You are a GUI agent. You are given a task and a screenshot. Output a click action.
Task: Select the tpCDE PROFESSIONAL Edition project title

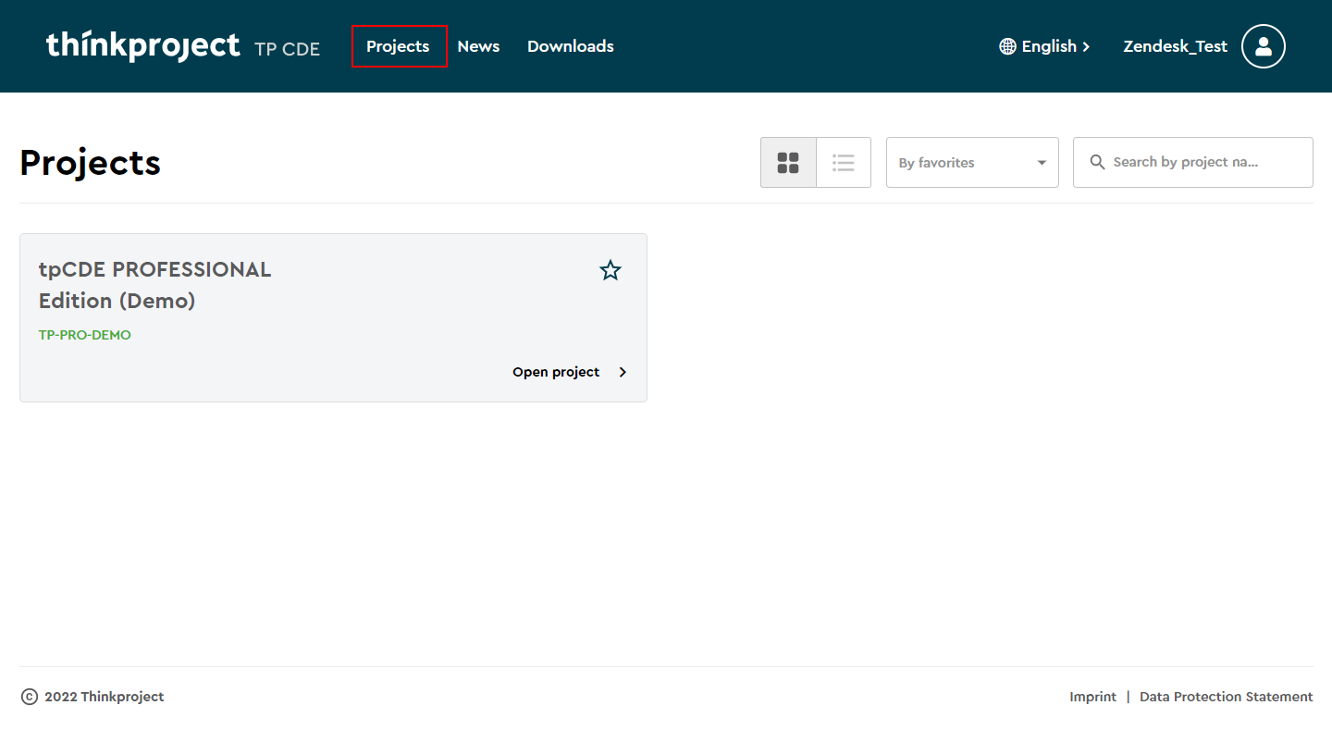[x=154, y=285]
